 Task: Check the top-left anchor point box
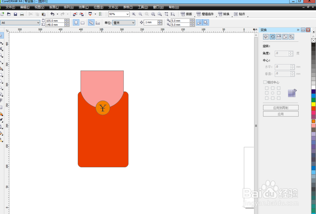(x=267, y=88)
